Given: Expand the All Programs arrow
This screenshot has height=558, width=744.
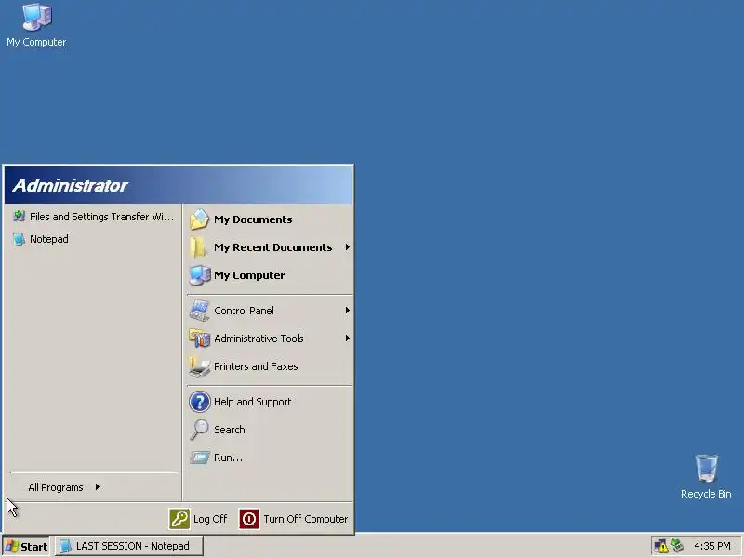Looking at the screenshot, I should [x=98, y=486].
